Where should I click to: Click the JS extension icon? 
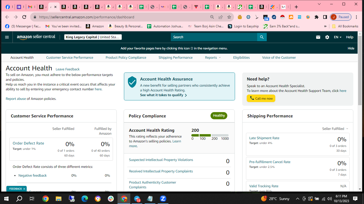(x=291, y=17)
